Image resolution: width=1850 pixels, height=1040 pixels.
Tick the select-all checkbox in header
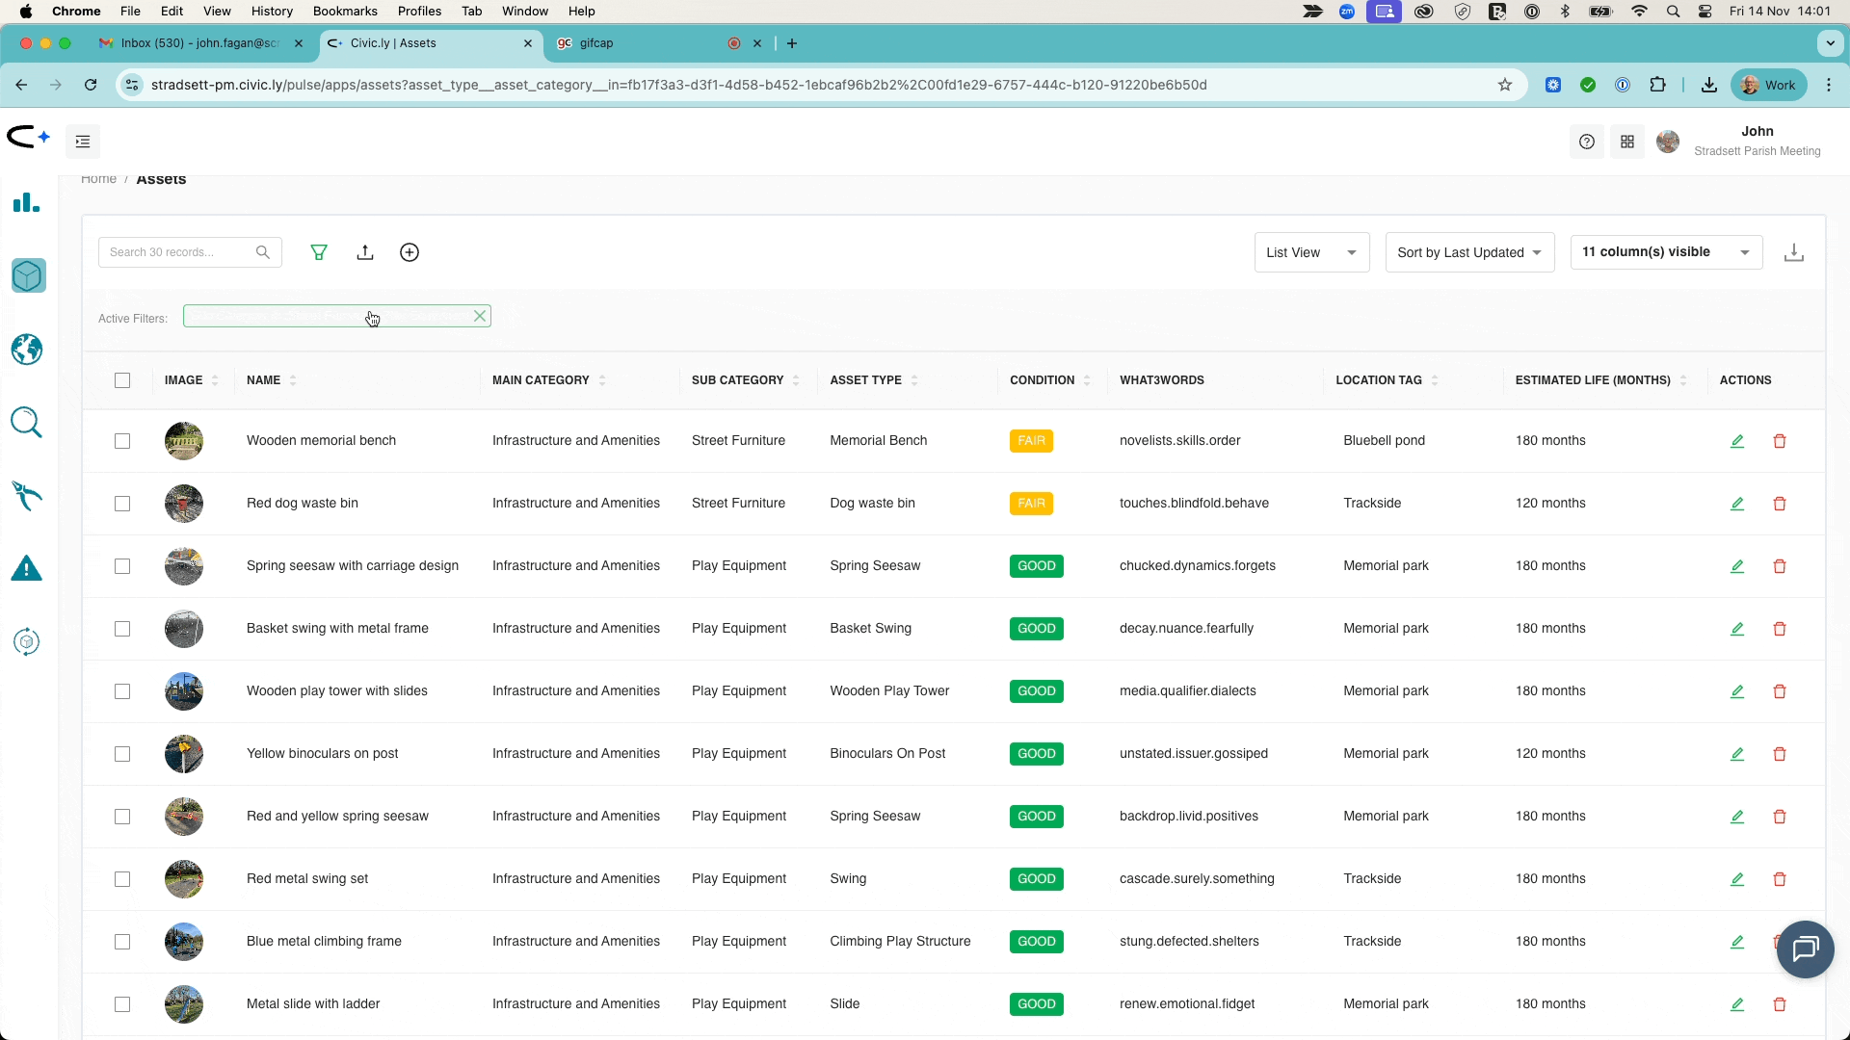(x=122, y=380)
